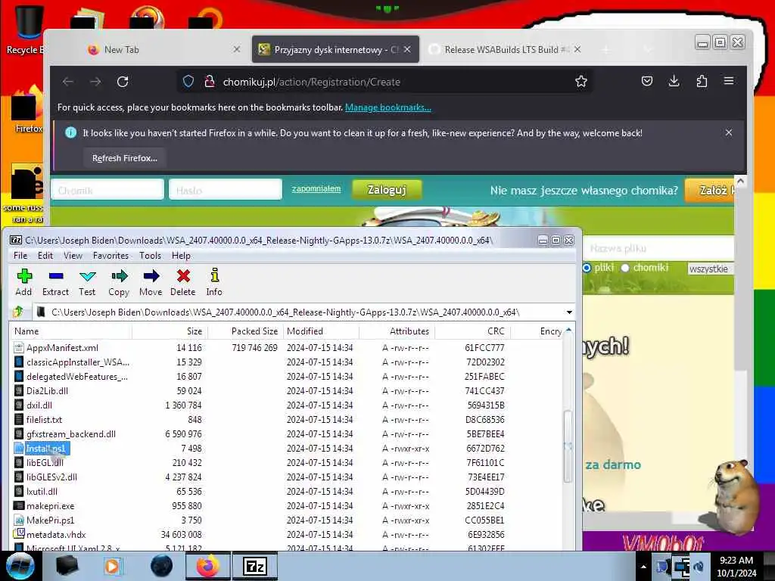The image size is (775, 581).
Task: Open address history dropdown in 7-Zip
Action: click(x=569, y=312)
